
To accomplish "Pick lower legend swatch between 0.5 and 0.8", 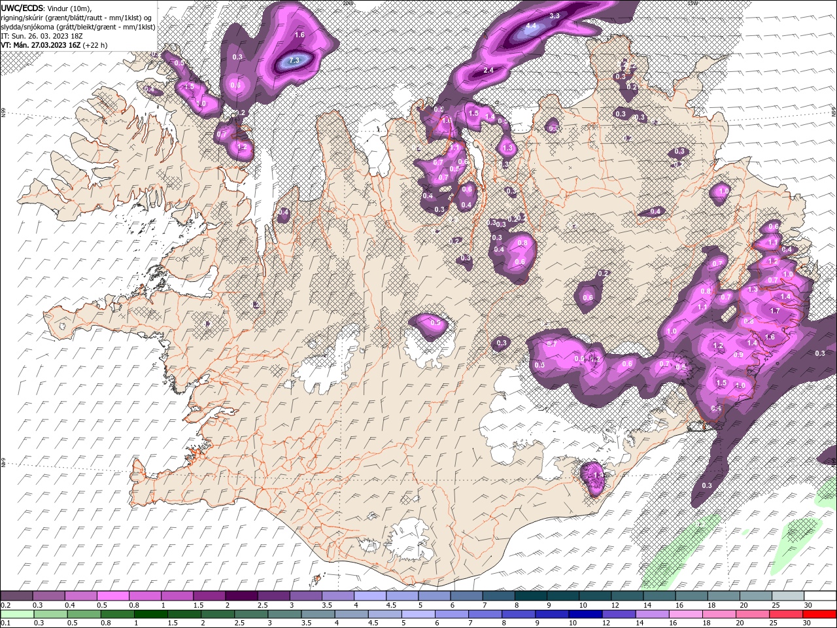I will click(84, 614).
